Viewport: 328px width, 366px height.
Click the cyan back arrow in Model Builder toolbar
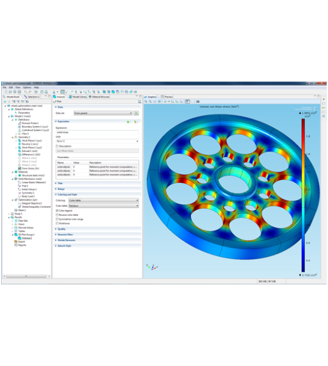(5, 101)
